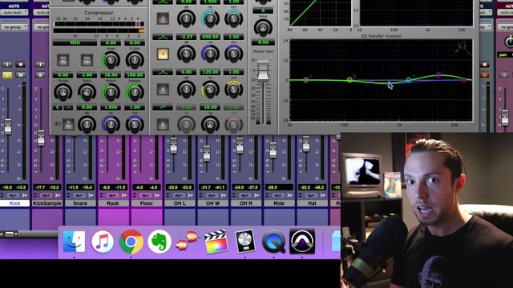Select the Floor track name
This screenshot has width=513, height=288.
click(x=147, y=203)
